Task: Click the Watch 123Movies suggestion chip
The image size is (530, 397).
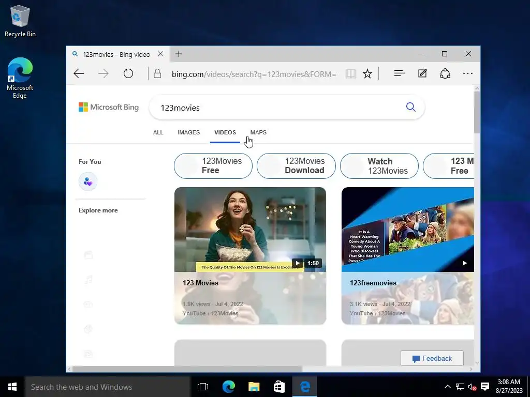Action: coord(379,166)
